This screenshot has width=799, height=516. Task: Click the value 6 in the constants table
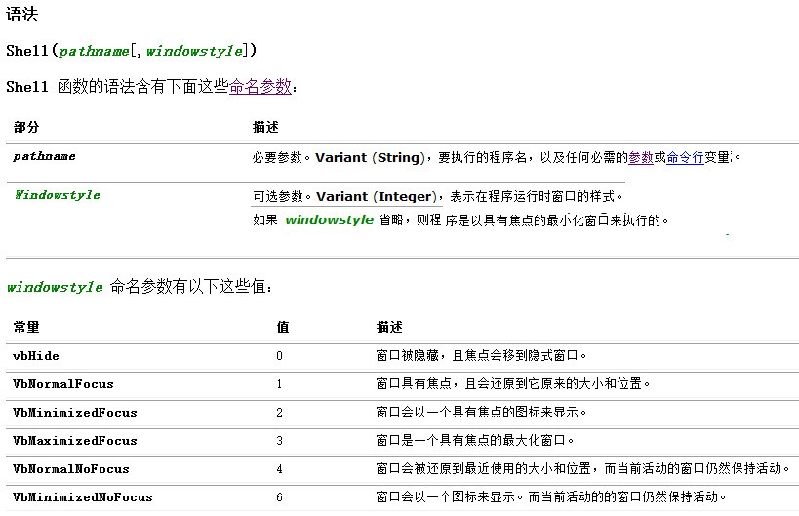pyautogui.click(x=280, y=497)
